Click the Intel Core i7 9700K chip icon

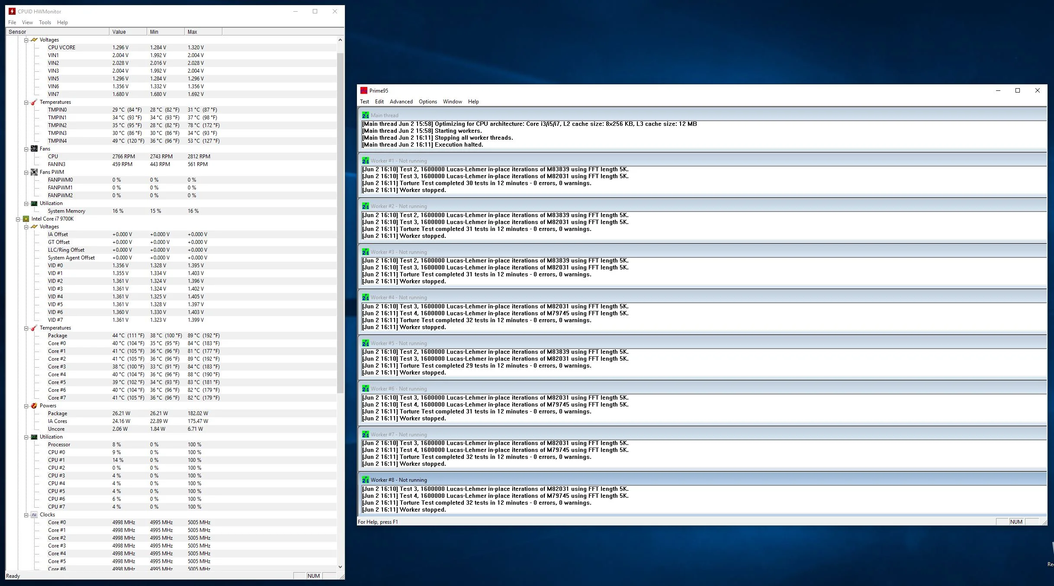(26, 219)
